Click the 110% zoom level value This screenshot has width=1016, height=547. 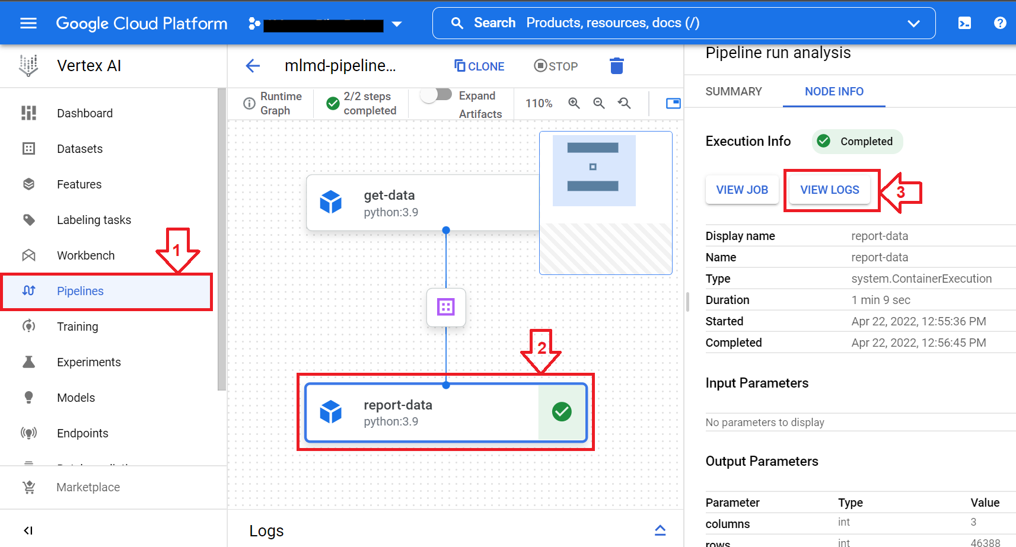click(539, 104)
